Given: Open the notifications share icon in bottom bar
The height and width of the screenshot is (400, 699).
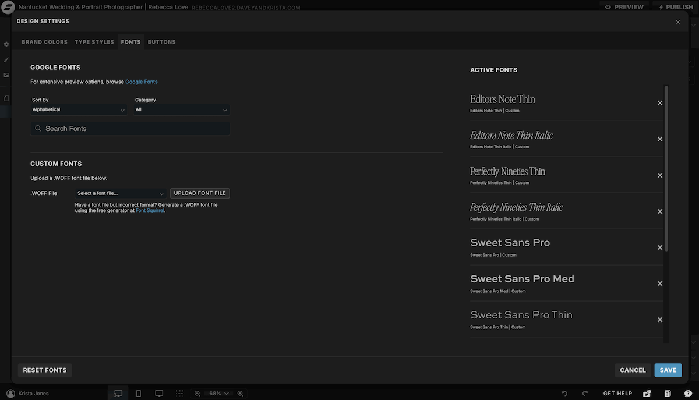Looking at the screenshot, I should coord(647,394).
